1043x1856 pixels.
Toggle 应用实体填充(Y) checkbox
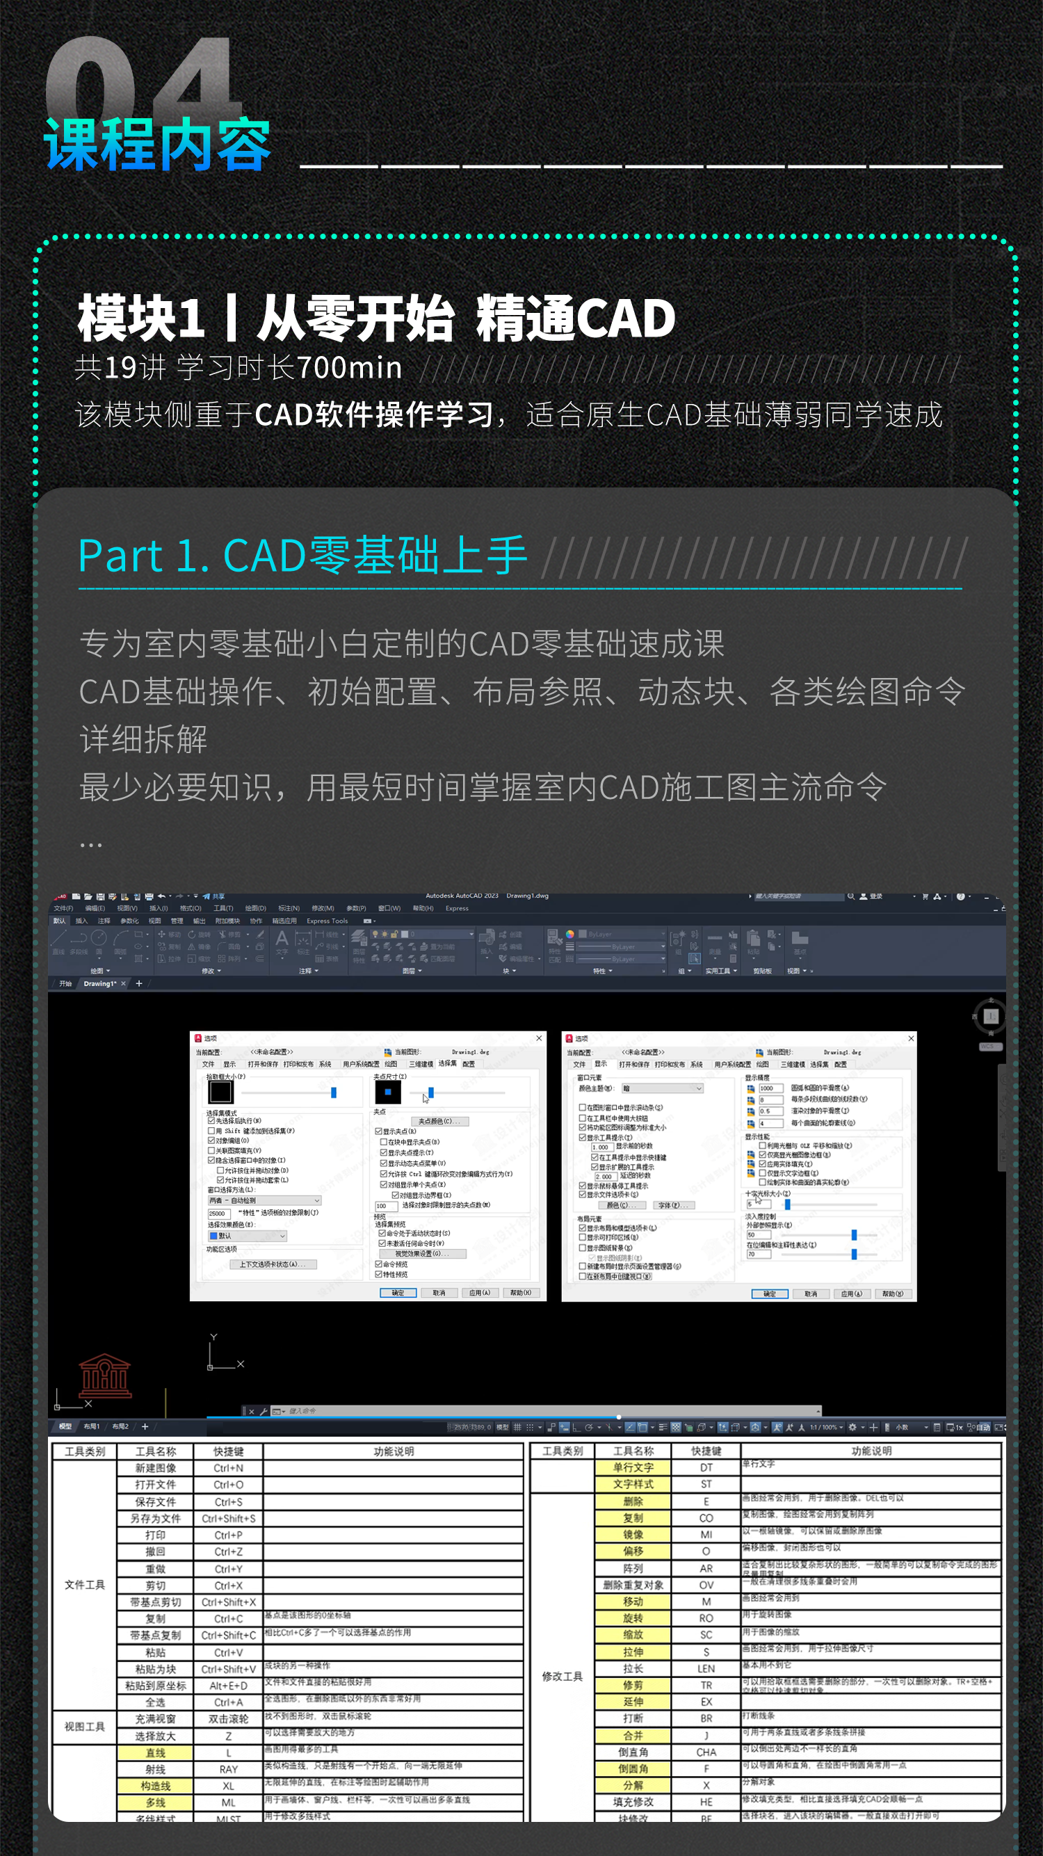pos(763,1164)
